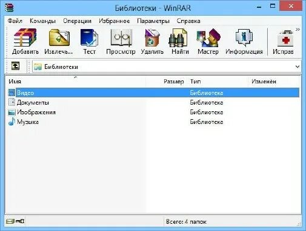Click Библиотека type in Документы row

click(x=207, y=102)
